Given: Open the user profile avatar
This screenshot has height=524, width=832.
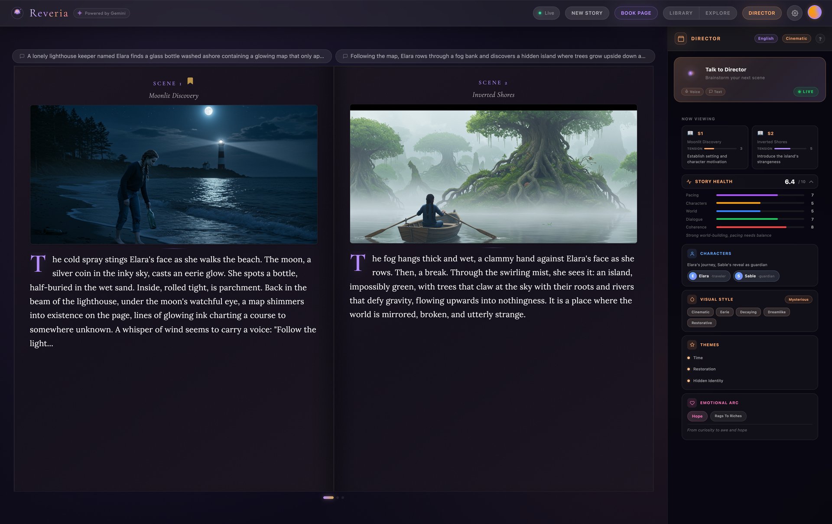Looking at the screenshot, I should click(x=815, y=13).
